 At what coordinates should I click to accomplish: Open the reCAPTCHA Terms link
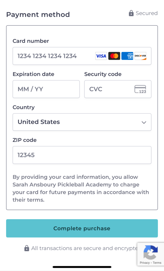157,263
